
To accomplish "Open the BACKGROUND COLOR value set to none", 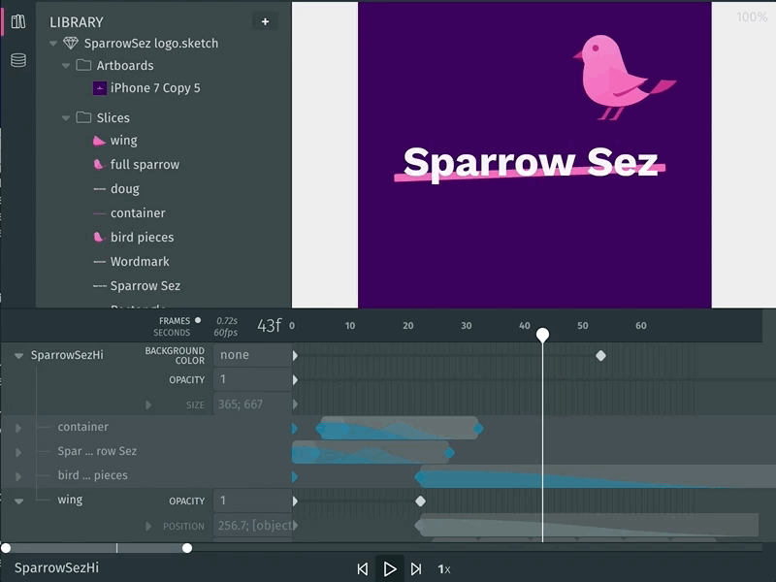I will tap(234, 355).
